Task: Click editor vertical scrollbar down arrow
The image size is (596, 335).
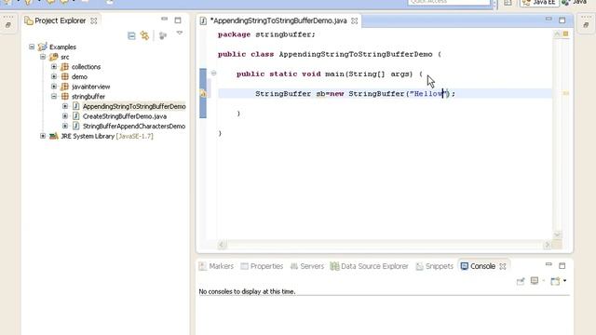Action: coord(557,234)
